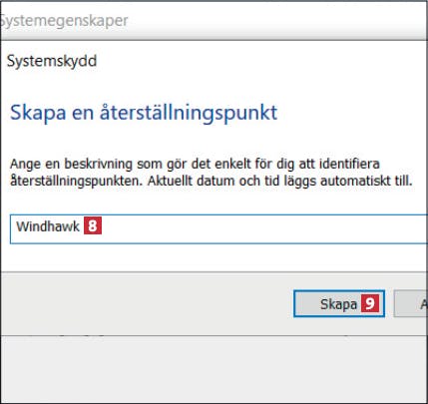Image resolution: width=428 pixels, height=404 pixels.
Task: Click the gray footer area left of Skapa
Action: [x=147, y=303]
